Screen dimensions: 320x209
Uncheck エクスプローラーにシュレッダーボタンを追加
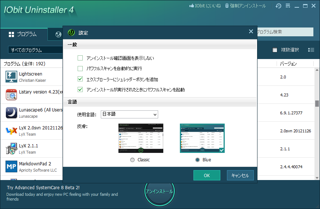80,79
